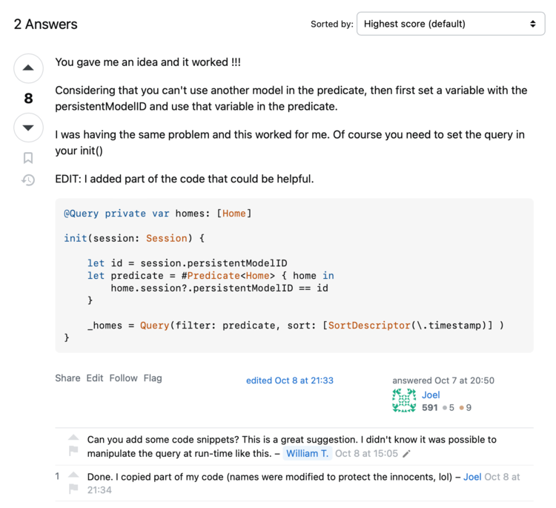
Task: Upvote Joel's 'Done. I copied' comment
Action: coord(73,475)
